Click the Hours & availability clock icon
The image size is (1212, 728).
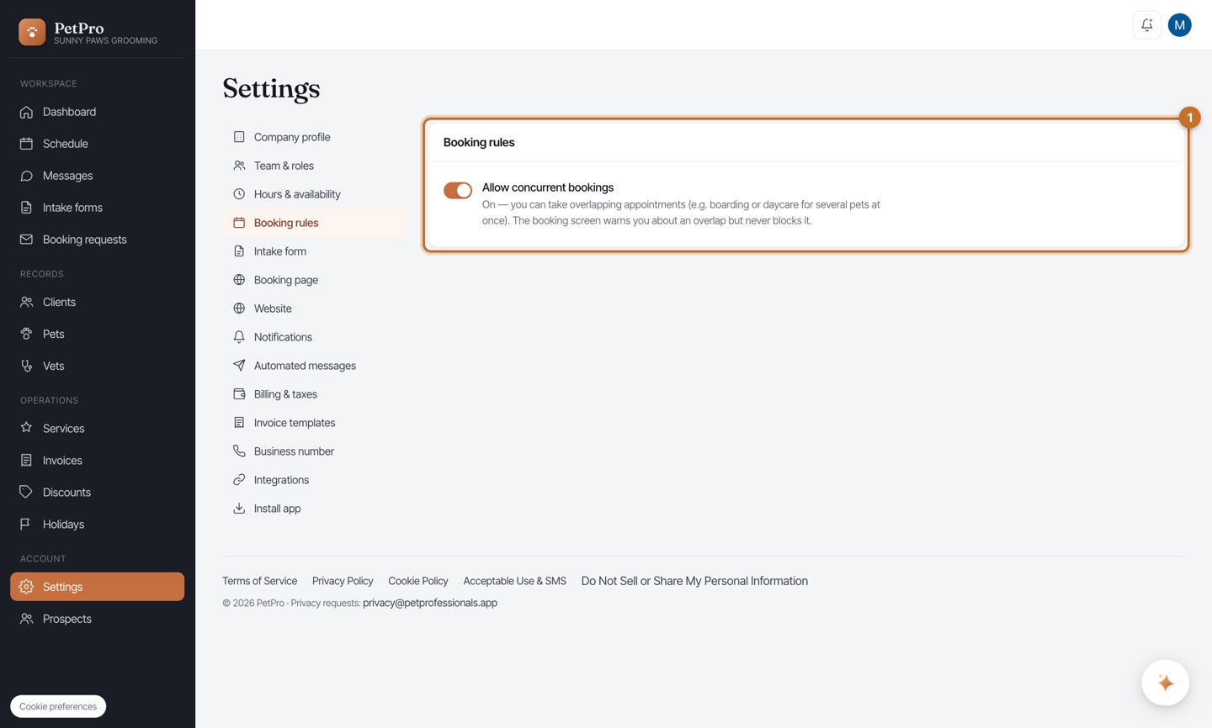tap(239, 194)
